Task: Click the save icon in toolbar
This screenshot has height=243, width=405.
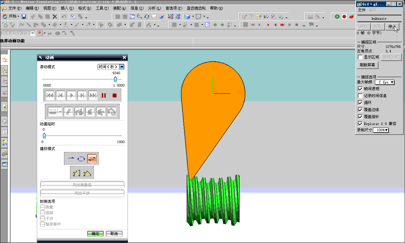Action: (24, 16)
